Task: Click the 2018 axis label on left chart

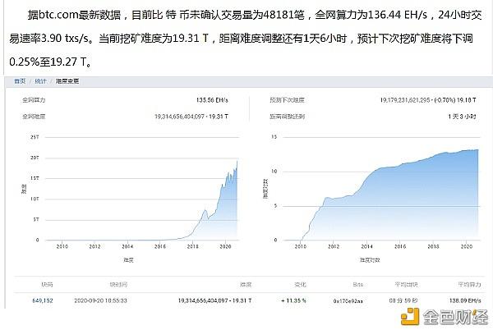Action: pyautogui.click(x=193, y=246)
